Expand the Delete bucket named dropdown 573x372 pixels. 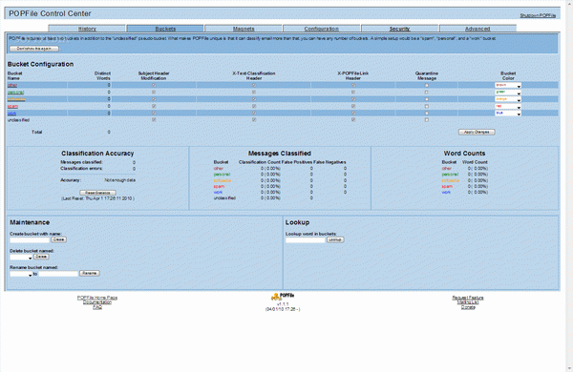click(21, 257)
